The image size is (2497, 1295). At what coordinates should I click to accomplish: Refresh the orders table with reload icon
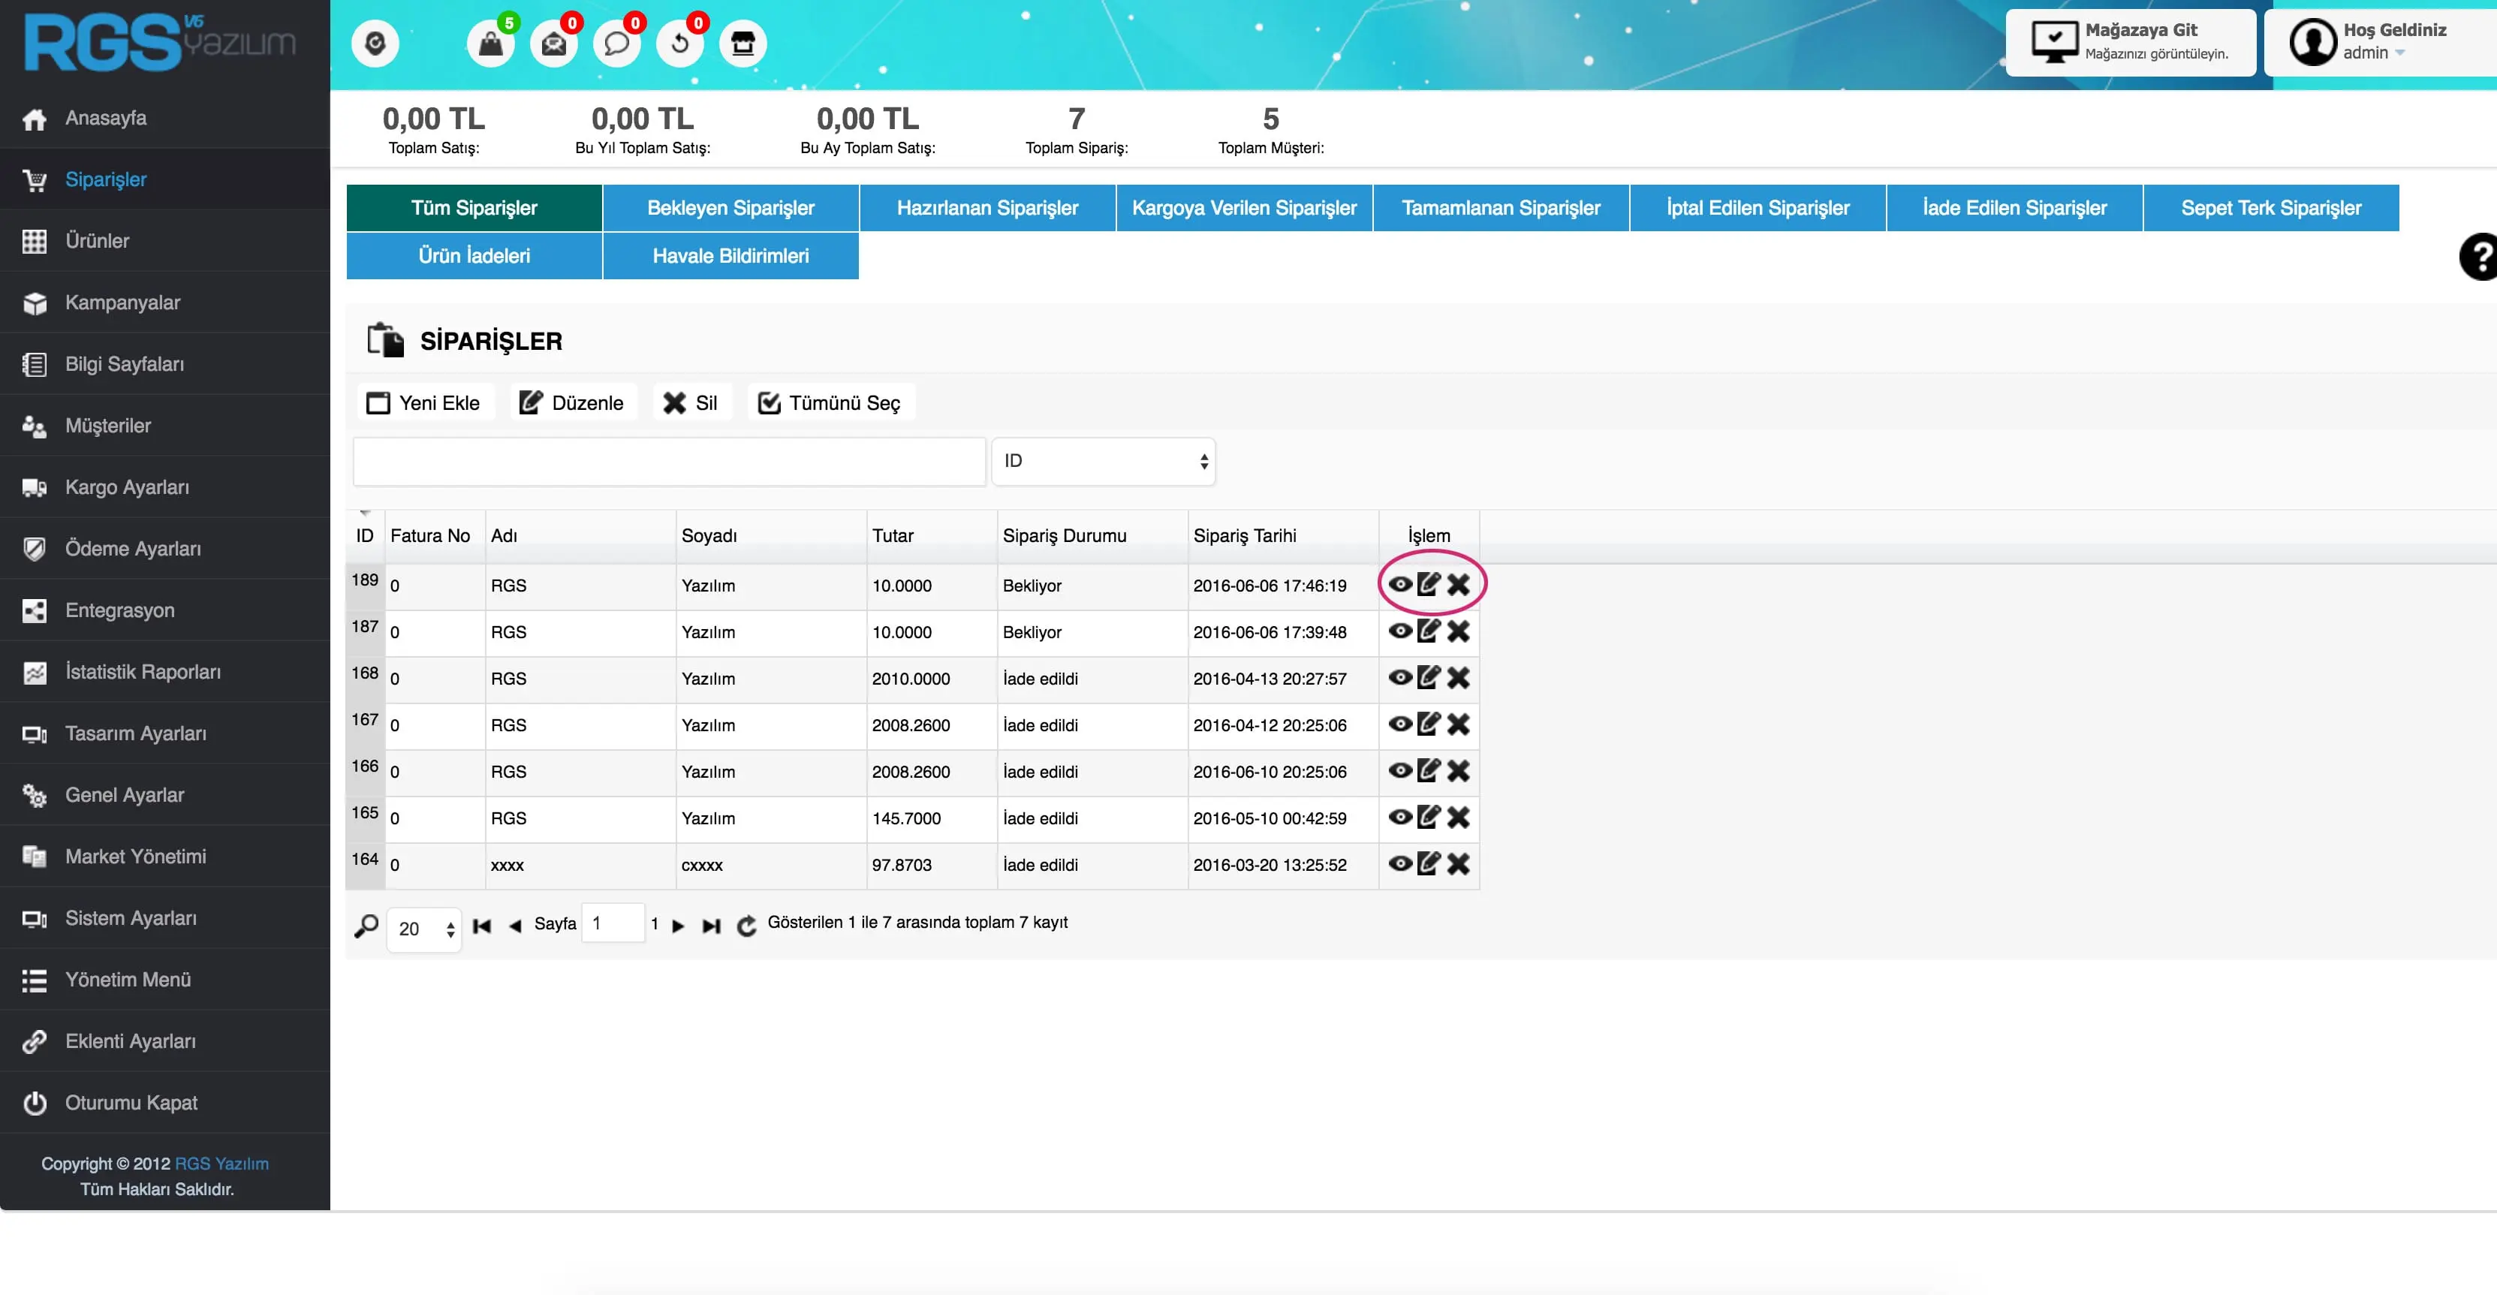pyautogui.click(x=745, y=926)
